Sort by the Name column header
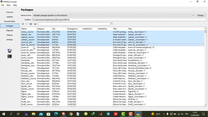The height and width of the screenshot is (117, 208). [29, 29]
